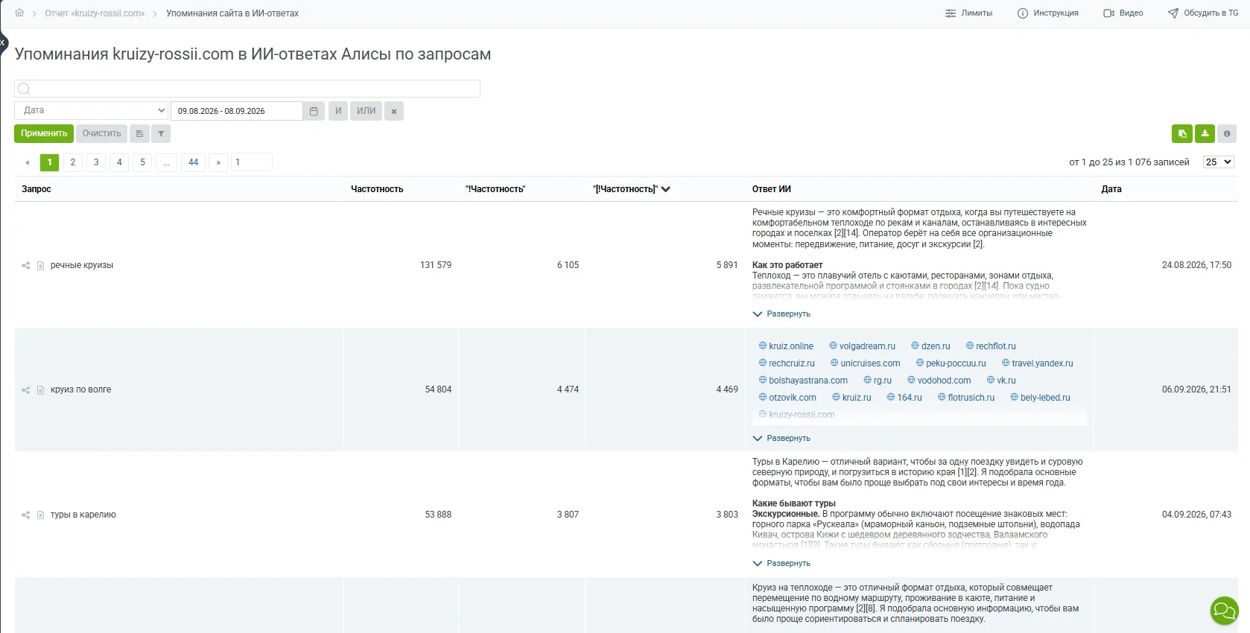Image resolution: width=1250 pixels, height=633 pixels.
Task: Click the funnel filter icon
Action: pyautogui.click(x=161, y=133)
